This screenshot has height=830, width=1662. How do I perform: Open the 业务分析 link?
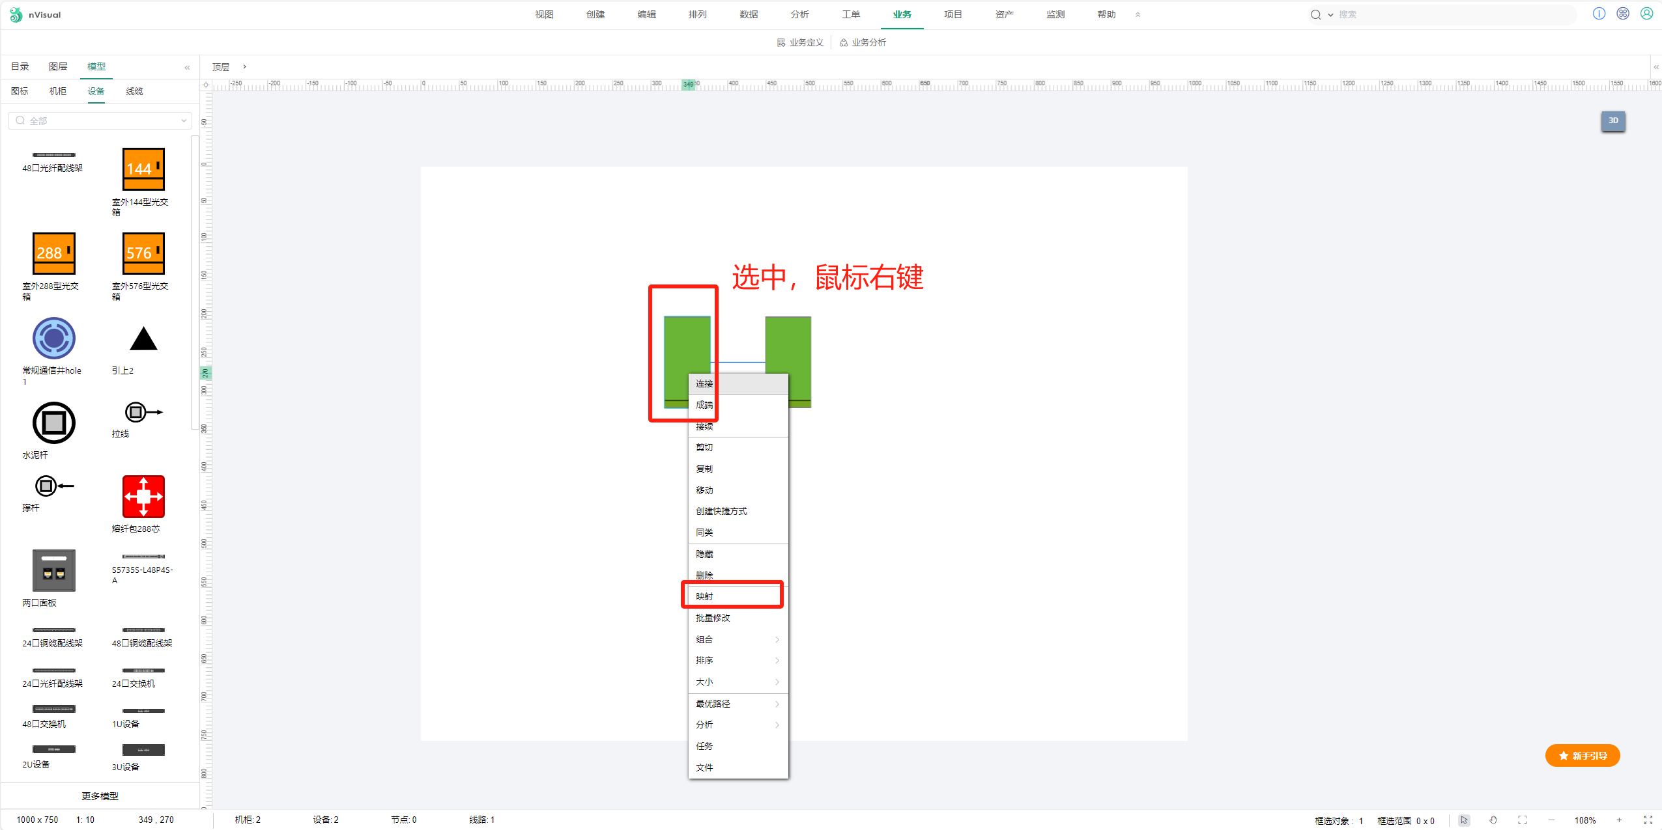[863, 42]
